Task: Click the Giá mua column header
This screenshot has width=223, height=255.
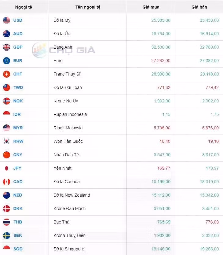Action: [151, 7]
